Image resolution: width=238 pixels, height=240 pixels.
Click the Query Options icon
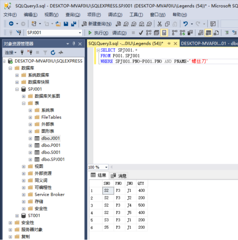tap(156, 33)
